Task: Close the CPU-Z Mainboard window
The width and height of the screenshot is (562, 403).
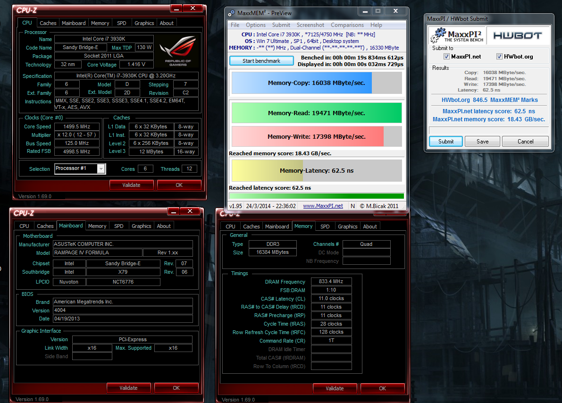Action: [x=190, y=211]
